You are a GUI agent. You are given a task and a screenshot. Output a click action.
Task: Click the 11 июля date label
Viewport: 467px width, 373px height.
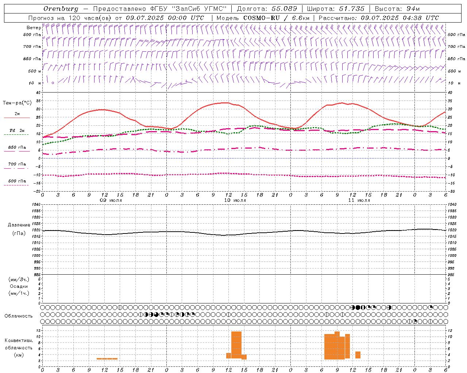(x=359, y=200)
